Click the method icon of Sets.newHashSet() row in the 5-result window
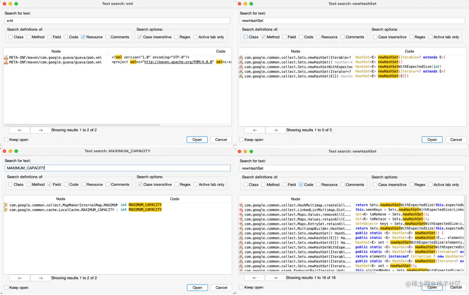The image size is (469, 295). click(241, 62)
